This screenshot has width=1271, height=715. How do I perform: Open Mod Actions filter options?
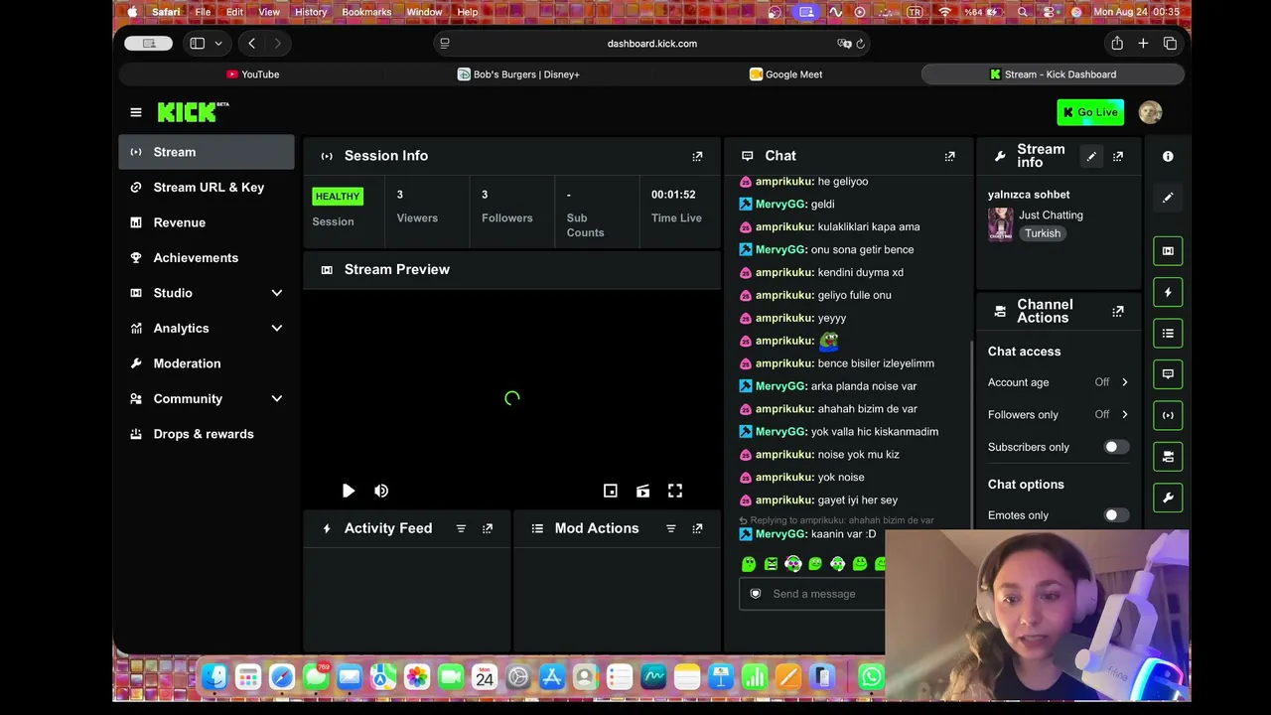(x=671, y=528)
